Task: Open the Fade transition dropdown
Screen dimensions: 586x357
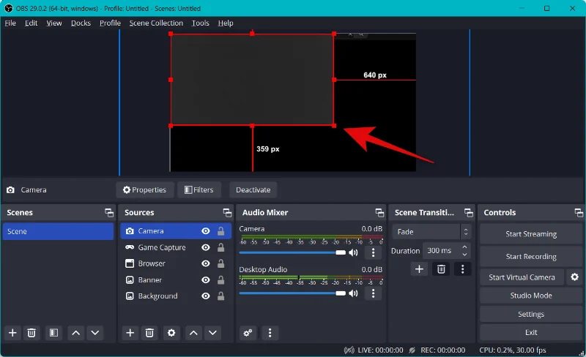Action: 431,232
